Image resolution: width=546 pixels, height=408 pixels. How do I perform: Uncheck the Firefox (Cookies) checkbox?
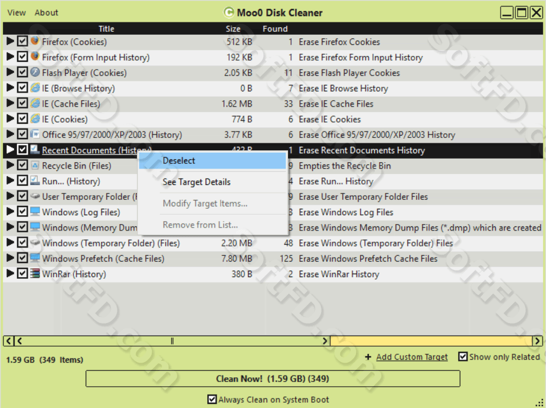point(22,41)
